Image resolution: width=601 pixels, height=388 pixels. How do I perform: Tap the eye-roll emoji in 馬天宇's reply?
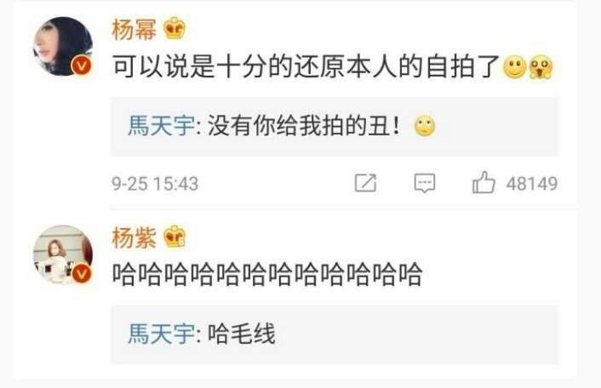pos(425,126)
